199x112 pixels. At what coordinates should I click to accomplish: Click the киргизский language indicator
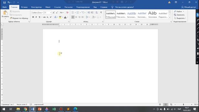pos(39,105)
